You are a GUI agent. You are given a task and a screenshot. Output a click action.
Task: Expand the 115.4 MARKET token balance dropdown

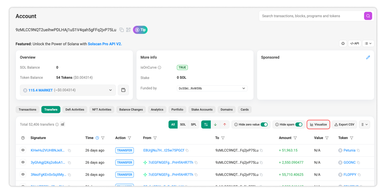coord(110,90)
